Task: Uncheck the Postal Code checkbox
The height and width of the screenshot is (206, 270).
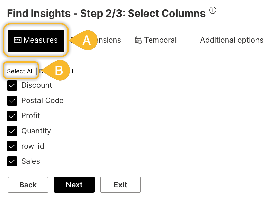Action: 12,101
